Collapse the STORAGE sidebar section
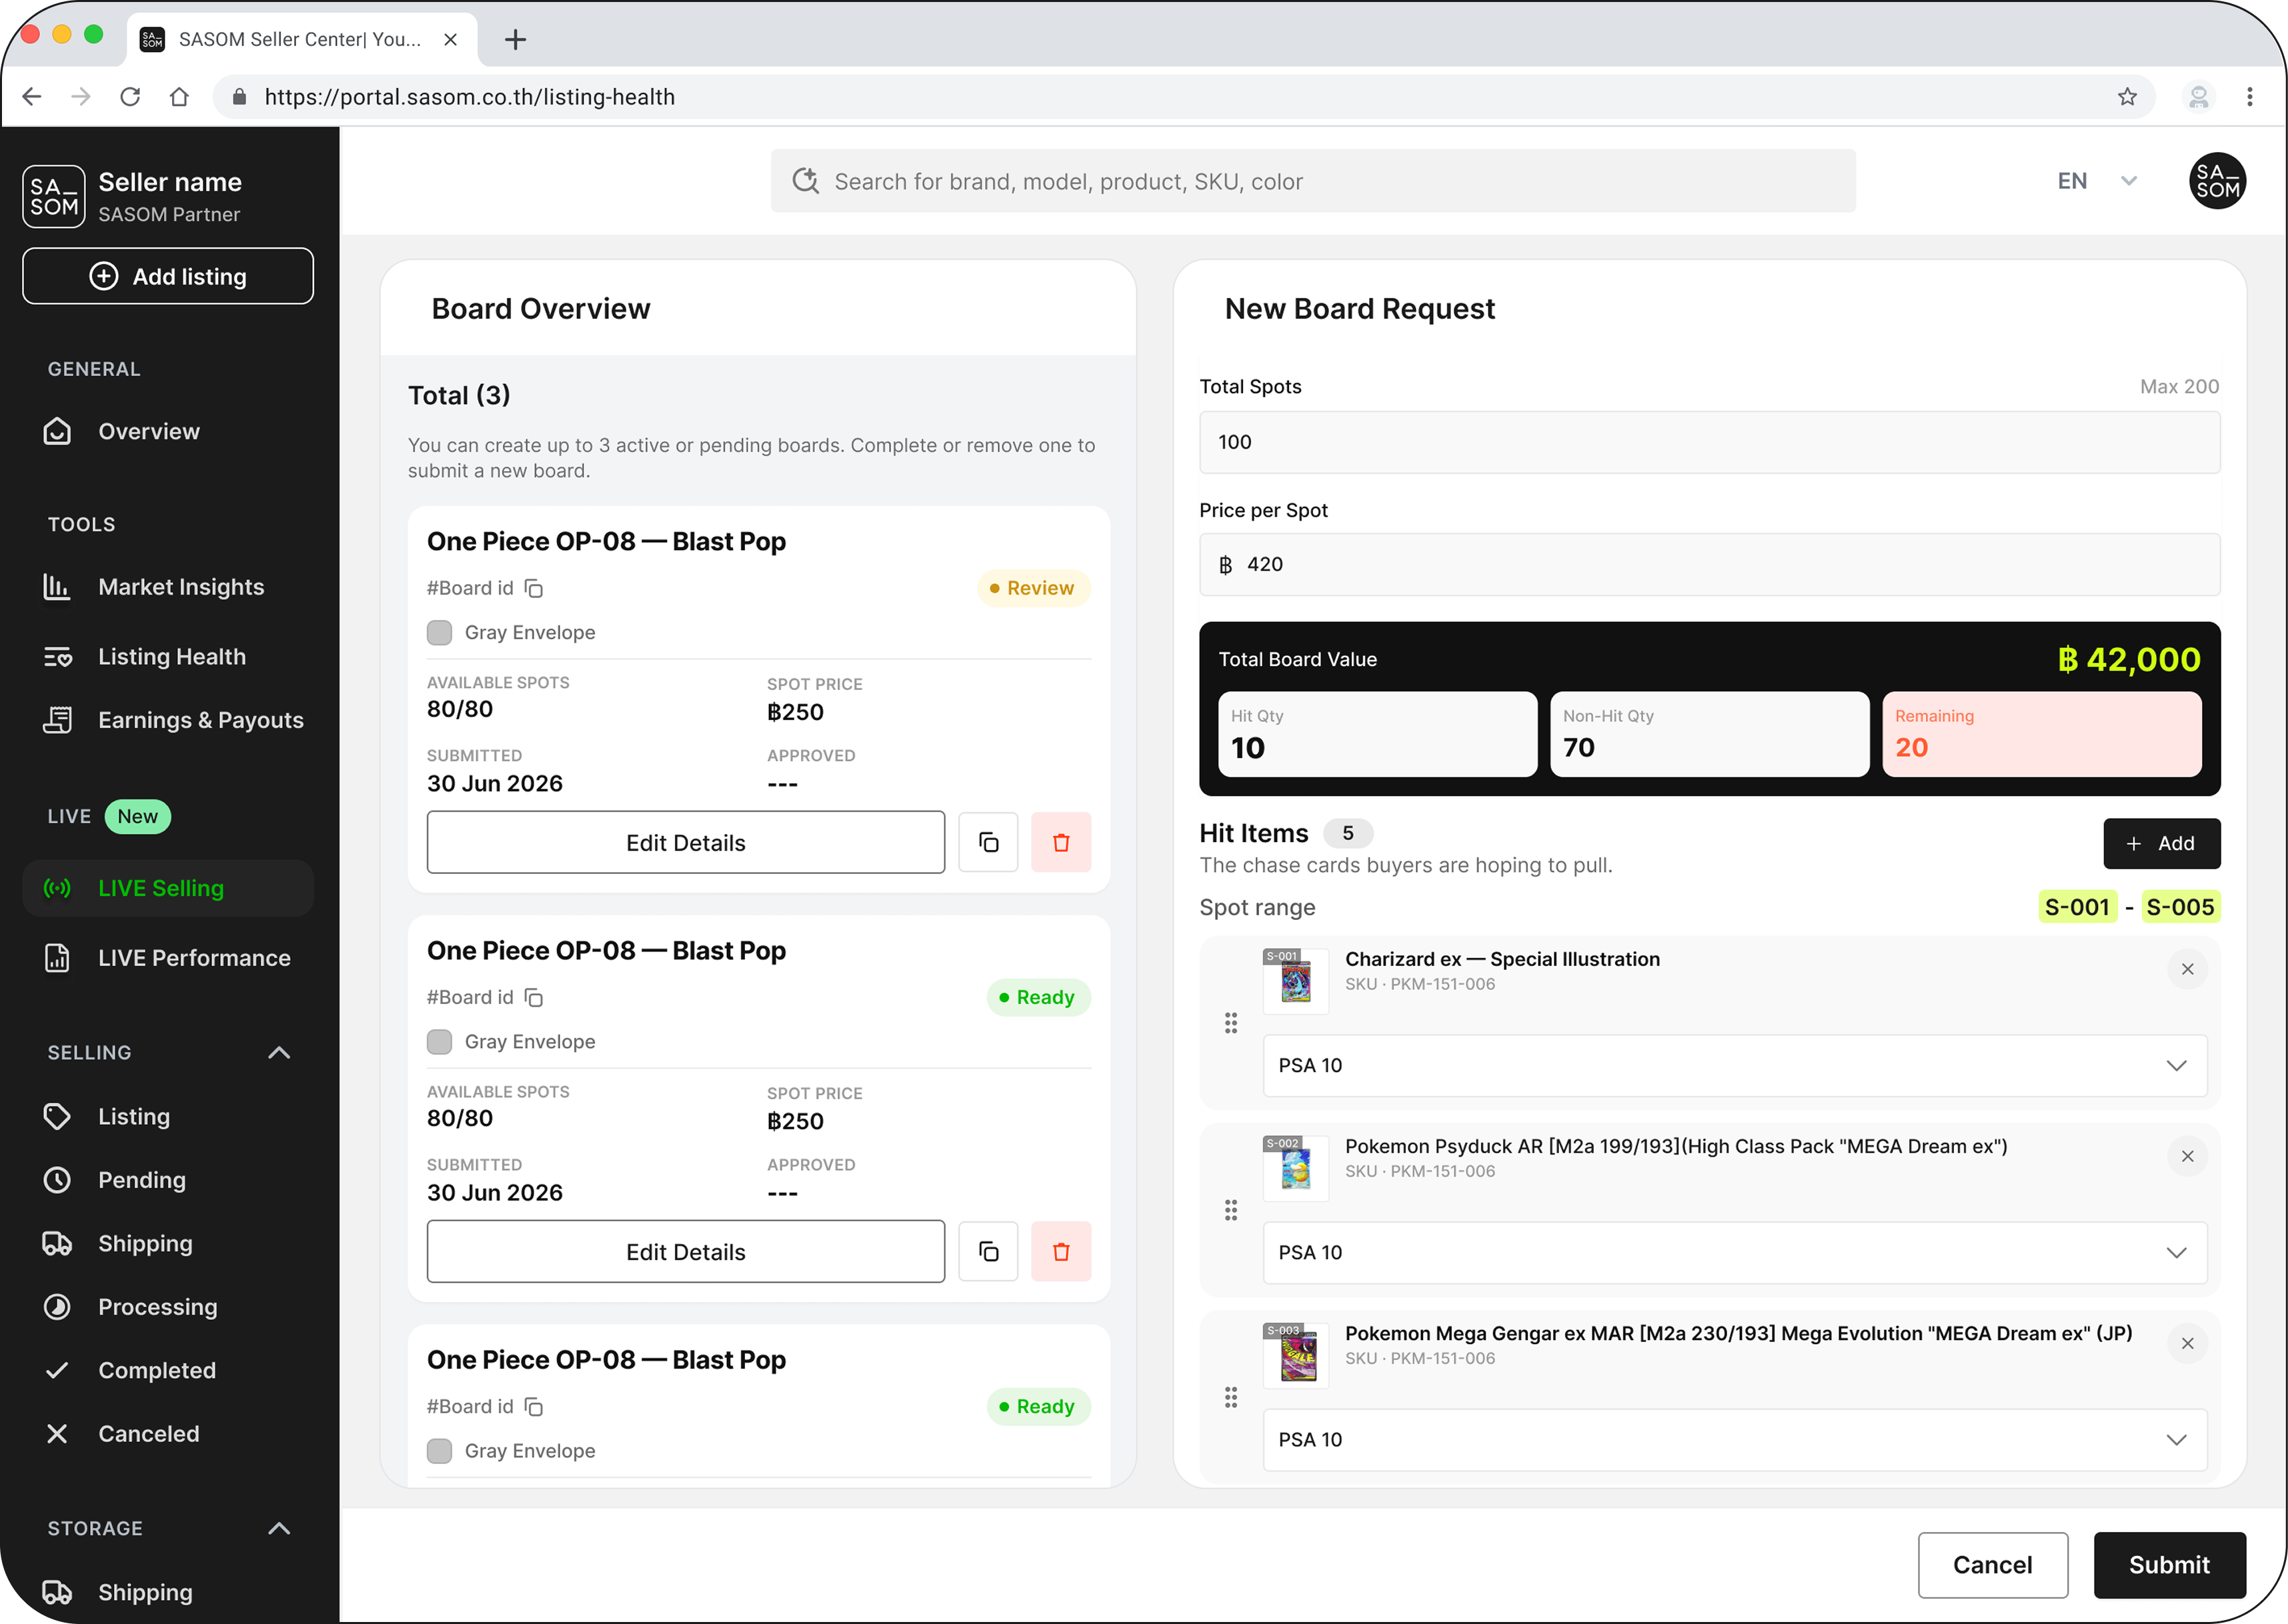The image size is (2288, 1624). pyautogui.click(x=279, y=1528)
